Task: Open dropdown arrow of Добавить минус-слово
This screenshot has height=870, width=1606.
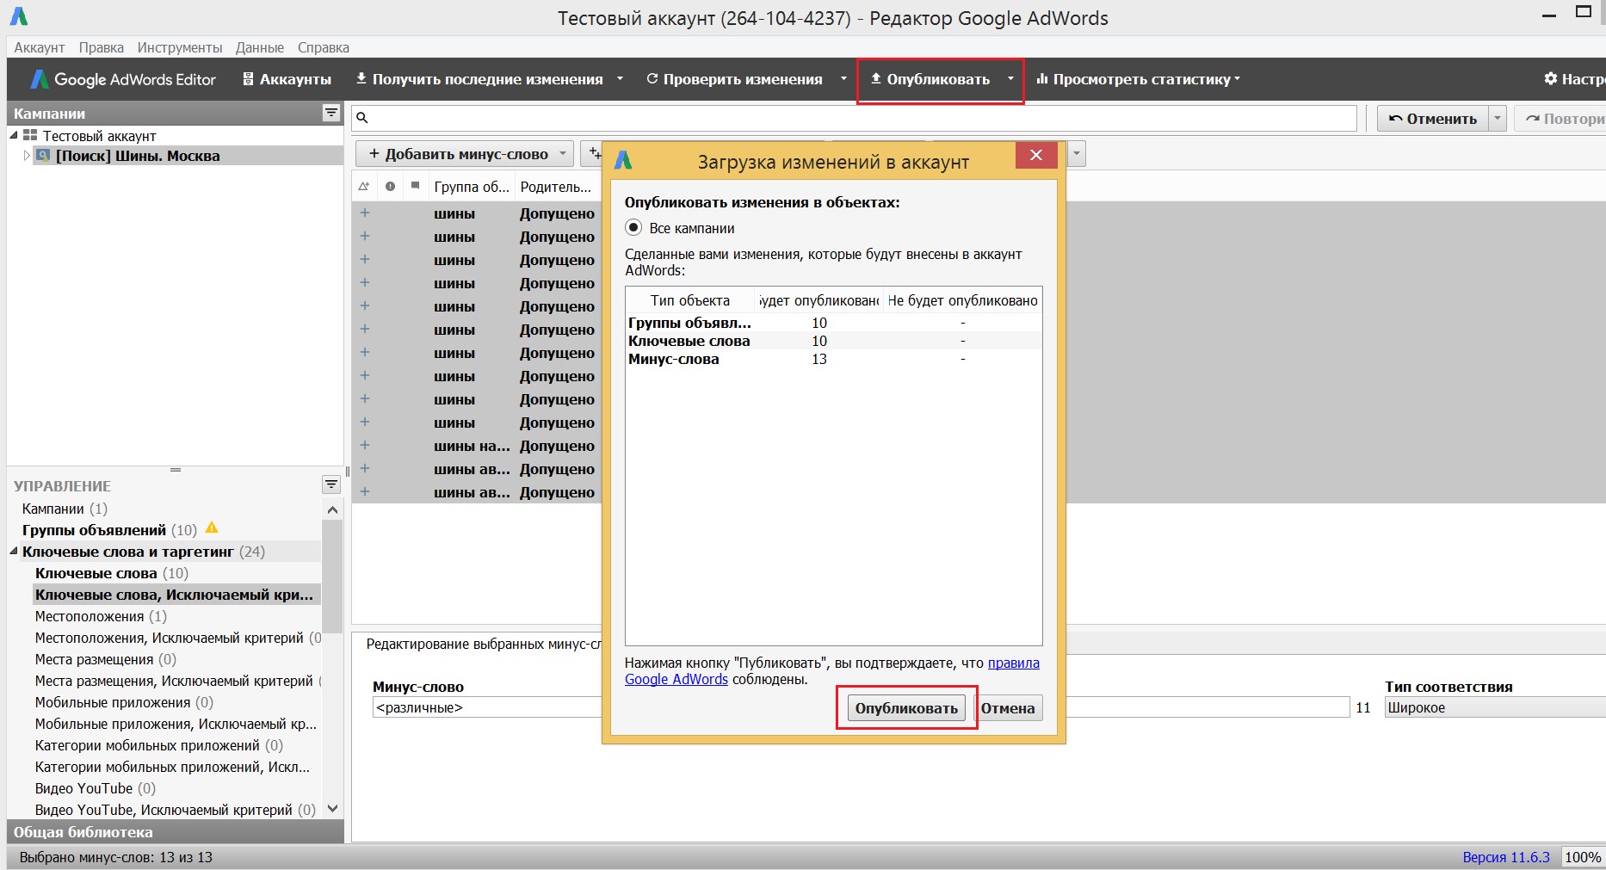Action: coord(563,154)
